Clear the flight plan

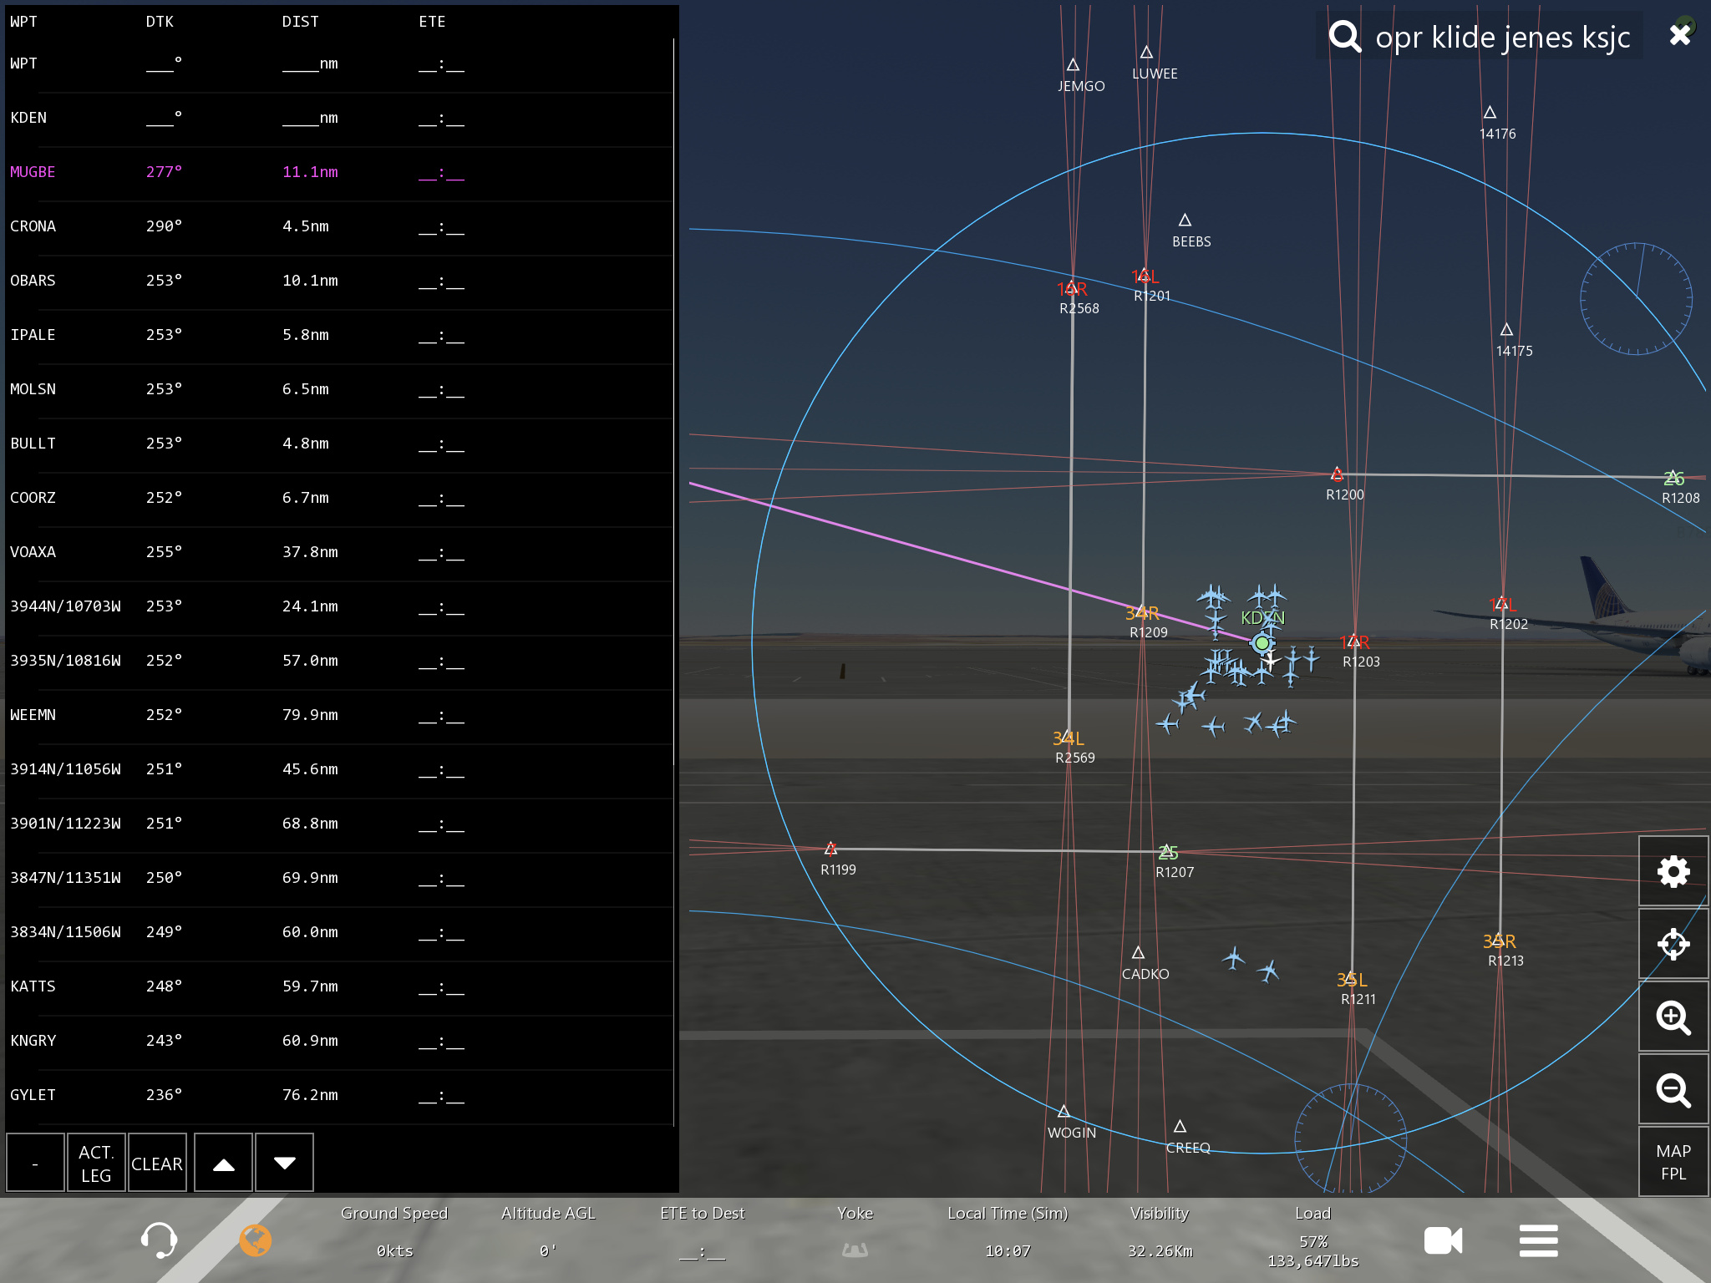pos(156,1163)
